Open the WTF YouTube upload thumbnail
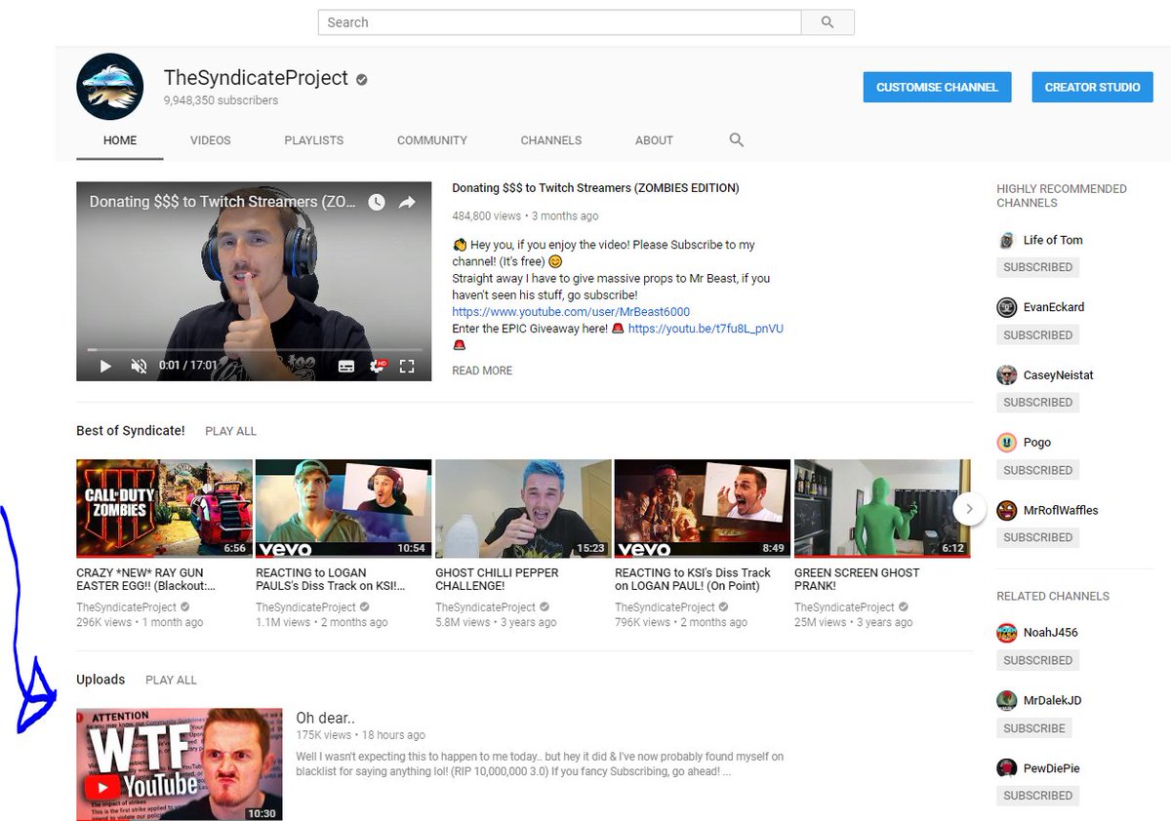1171x821 pixels. tap(180, 764)
